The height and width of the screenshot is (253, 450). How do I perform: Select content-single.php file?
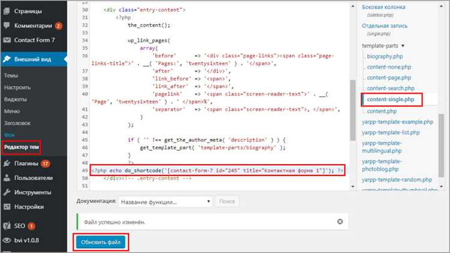point(391,99)
